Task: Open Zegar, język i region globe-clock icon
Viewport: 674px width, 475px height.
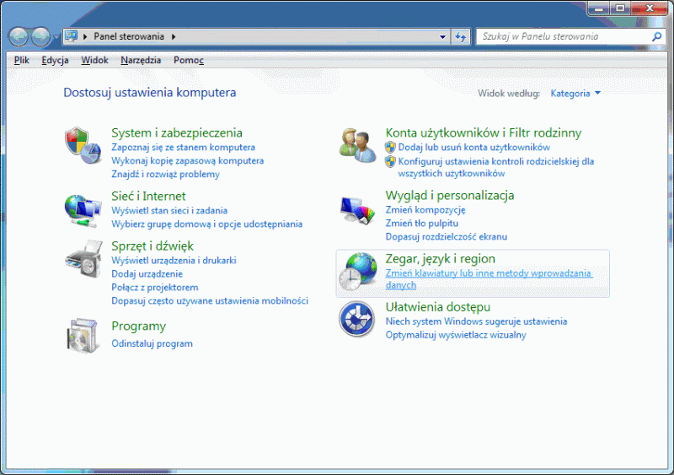Action: [x=357, y=271]
